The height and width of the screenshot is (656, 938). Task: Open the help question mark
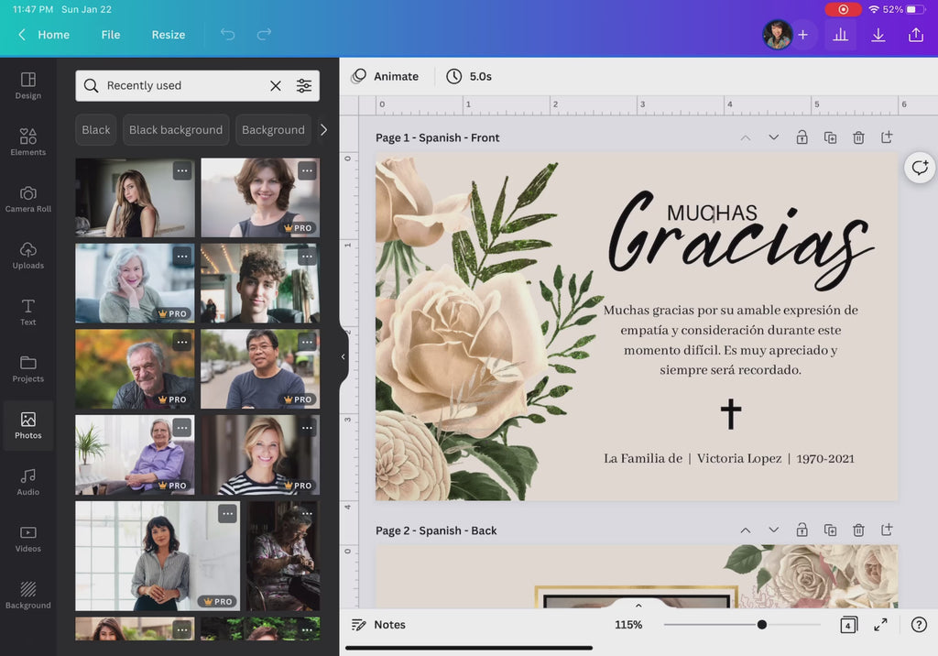tap(919, 624)
